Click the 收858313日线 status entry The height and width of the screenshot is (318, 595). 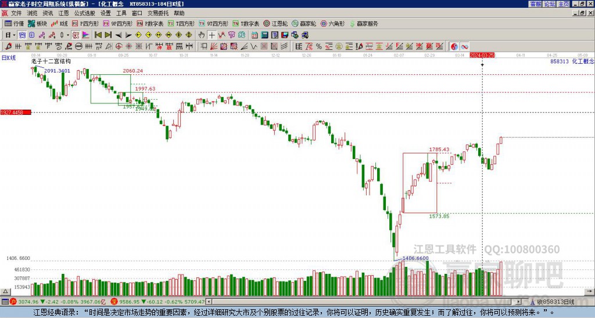pos(555,302)
